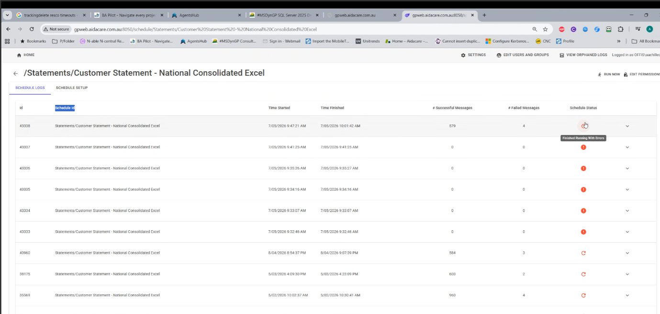The width and height of the screenshot is (660, 314).
Task: Click error status icon for log 43334
Action: (x=583, y=211)
